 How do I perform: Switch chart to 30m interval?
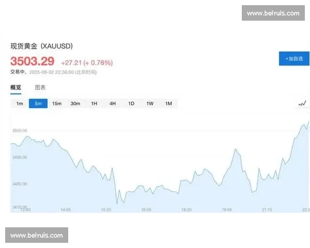[x=75, y=104]
